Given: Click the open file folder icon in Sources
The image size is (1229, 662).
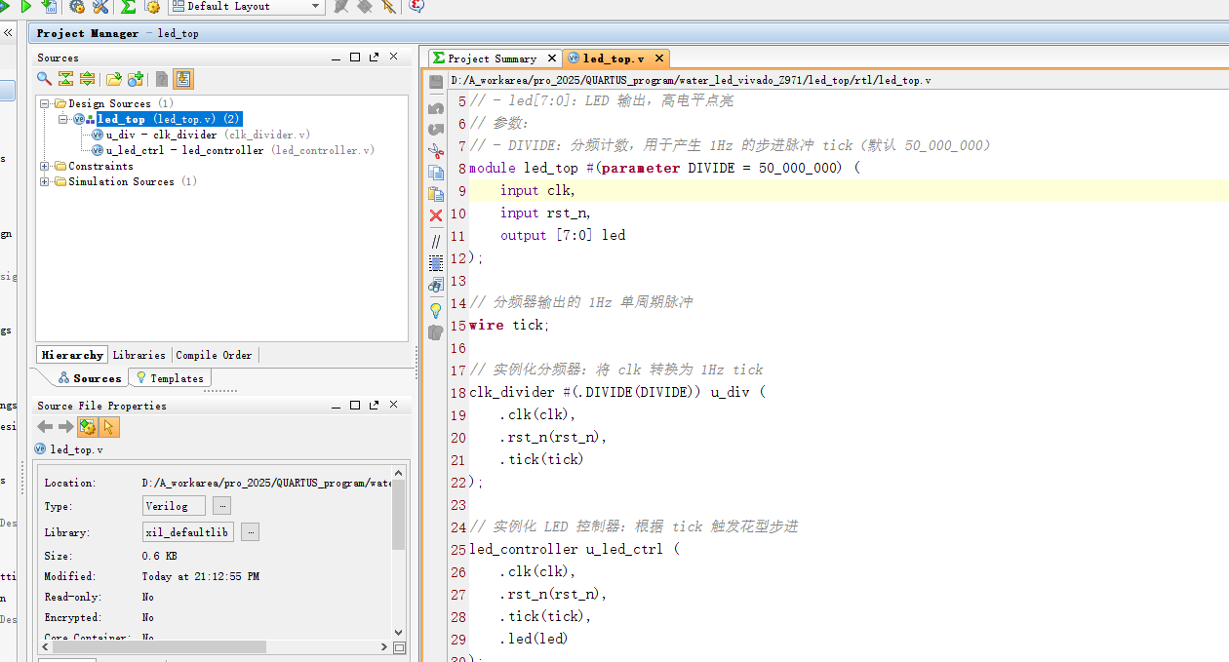Looking at the screenshot, I should 114,79.
